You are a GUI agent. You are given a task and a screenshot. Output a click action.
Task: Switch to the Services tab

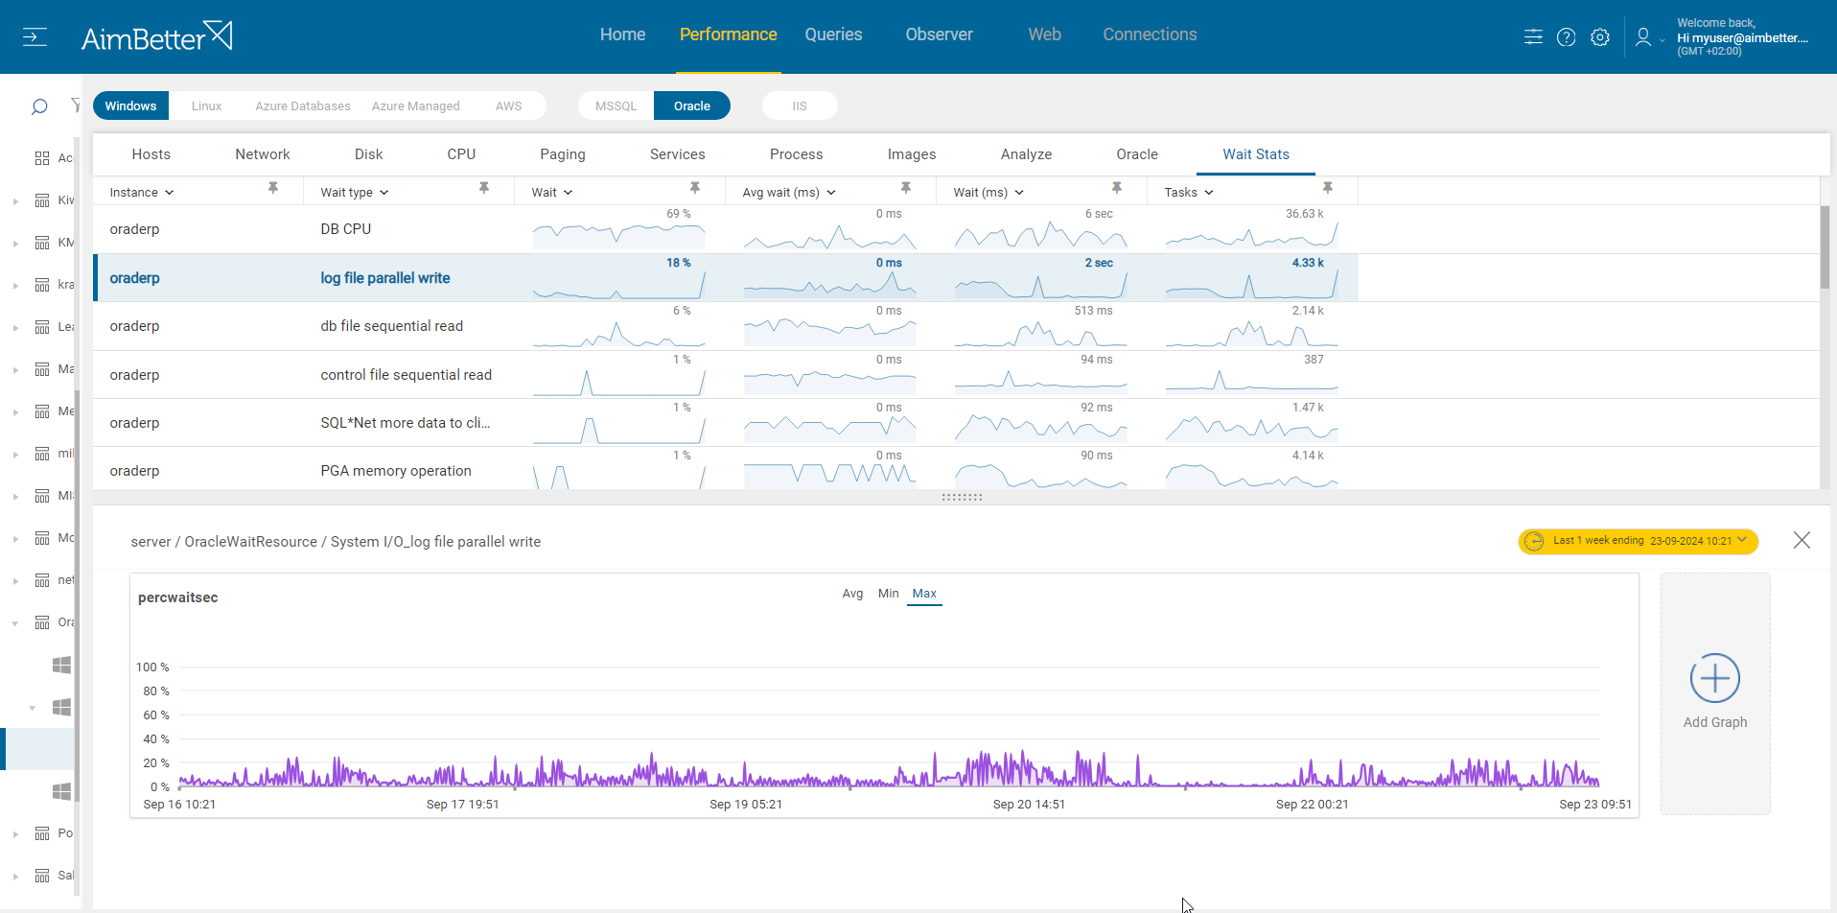(677, 154)
